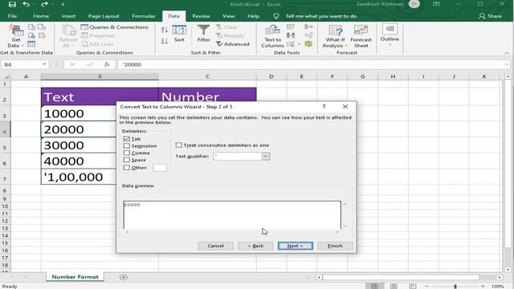Enable the Comma delimiter checkbox

pos(127,153)
